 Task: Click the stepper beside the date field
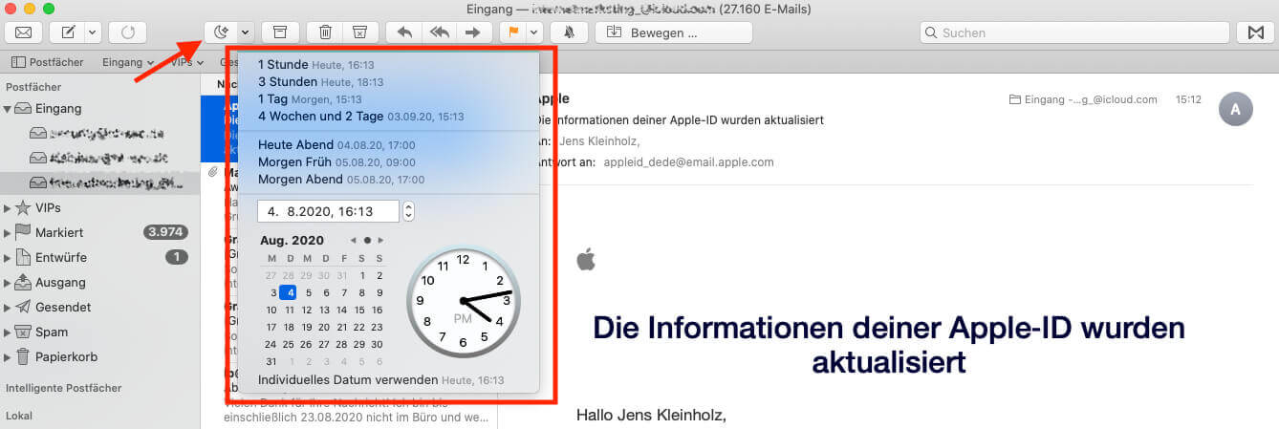[409, 211]
